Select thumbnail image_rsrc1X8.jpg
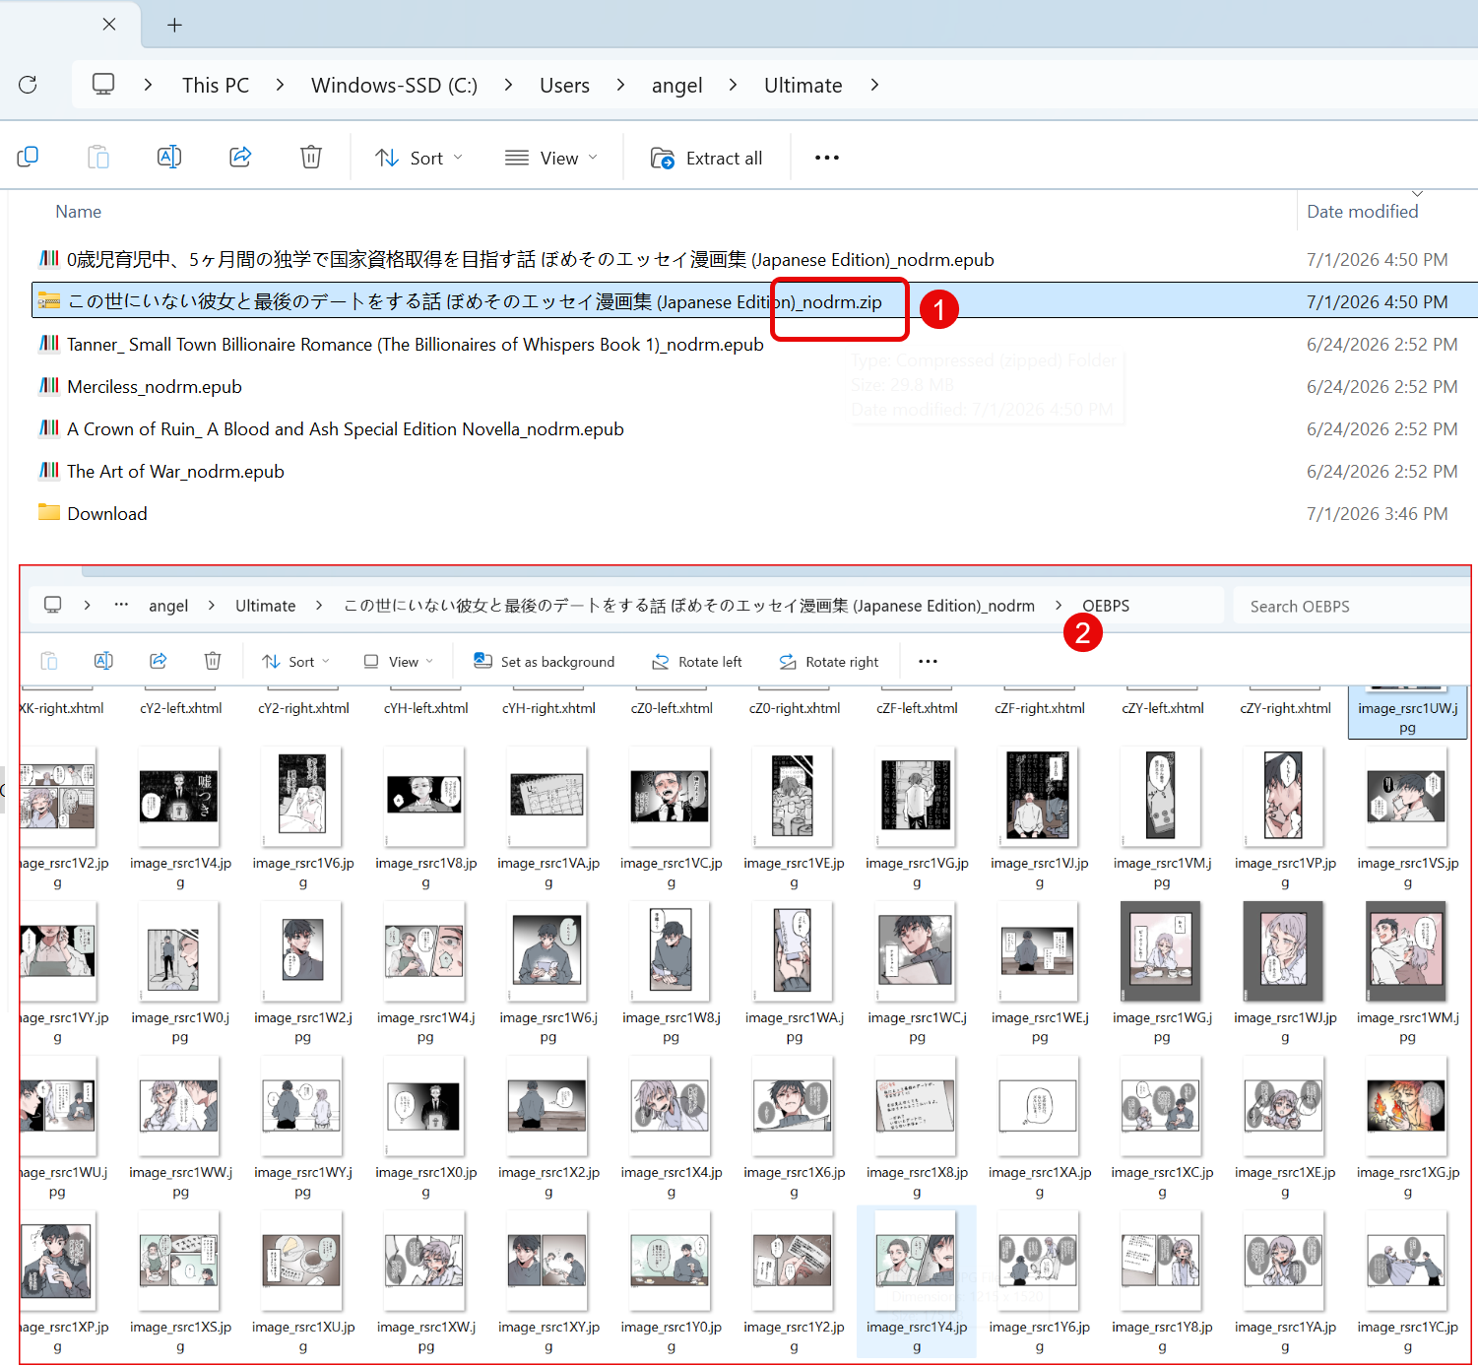 tap(916, 1128)
